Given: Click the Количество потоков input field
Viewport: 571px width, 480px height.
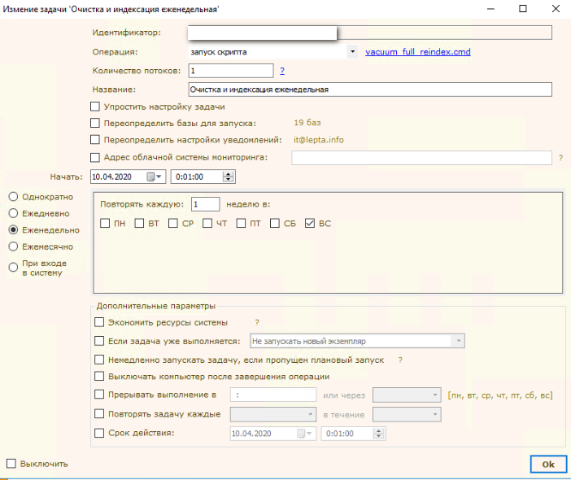Looking at the screenshot, I should 231,71.
